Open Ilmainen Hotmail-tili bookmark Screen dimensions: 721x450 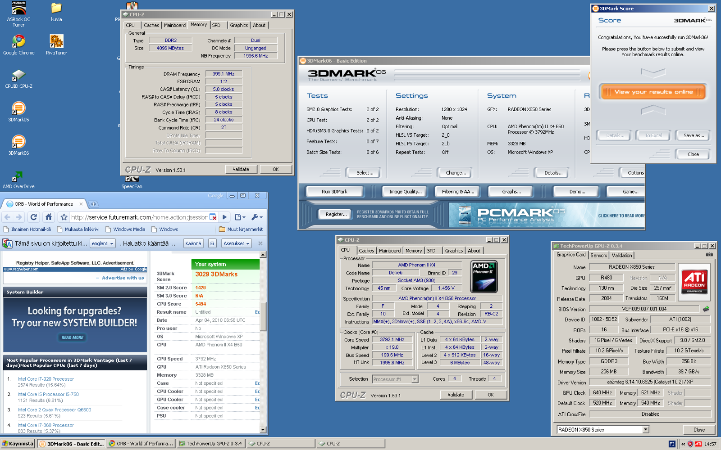[27, 229]
